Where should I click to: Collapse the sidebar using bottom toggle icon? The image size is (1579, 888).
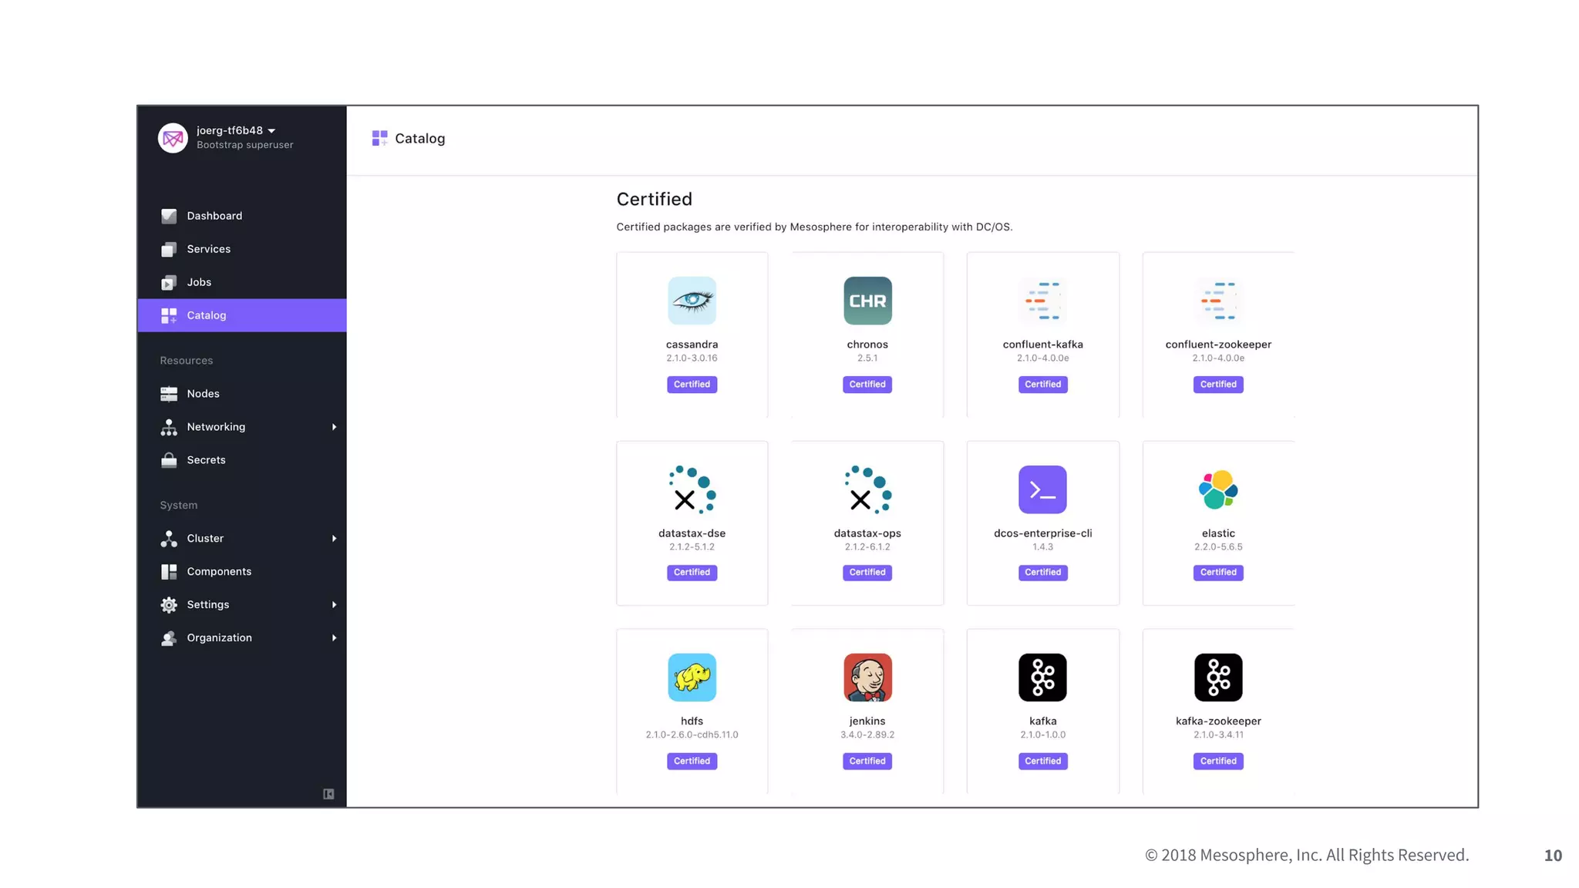(x=328, y=794)
